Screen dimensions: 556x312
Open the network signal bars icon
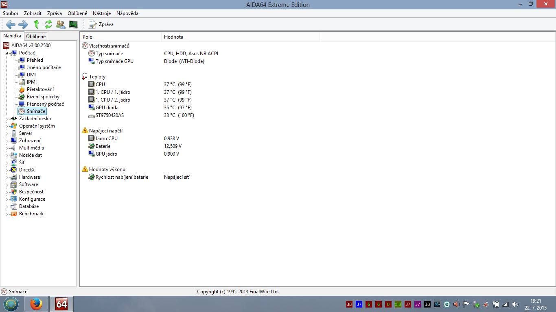(x=506, y=304)
